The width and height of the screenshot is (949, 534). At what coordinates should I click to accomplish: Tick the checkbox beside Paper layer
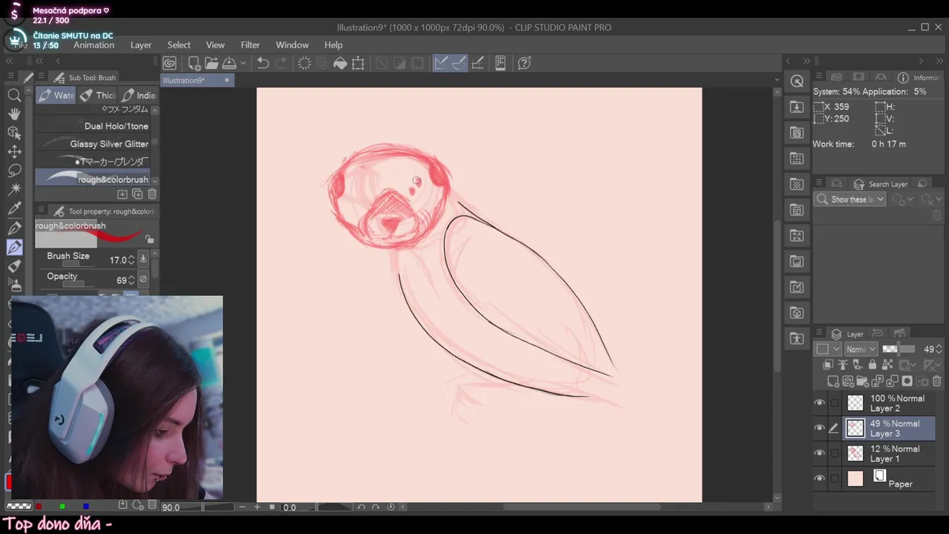835,478
